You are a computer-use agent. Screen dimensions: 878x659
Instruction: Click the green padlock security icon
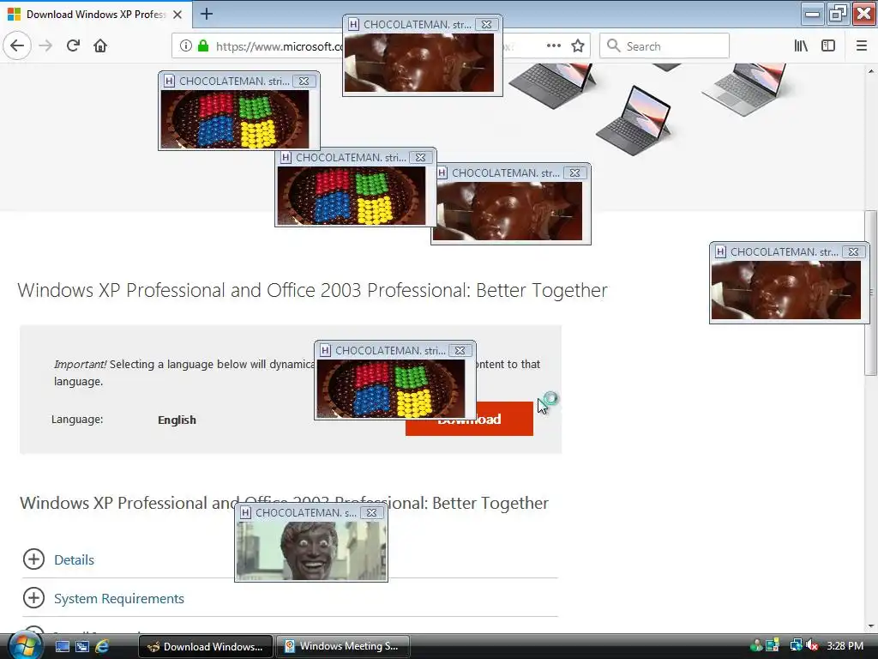coord(203,46)
